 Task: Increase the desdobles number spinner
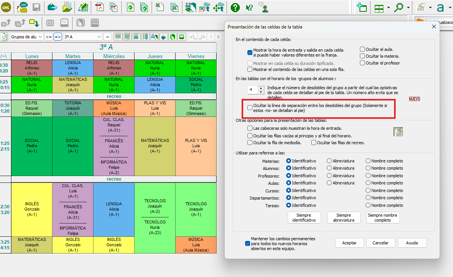coord(261,88)
